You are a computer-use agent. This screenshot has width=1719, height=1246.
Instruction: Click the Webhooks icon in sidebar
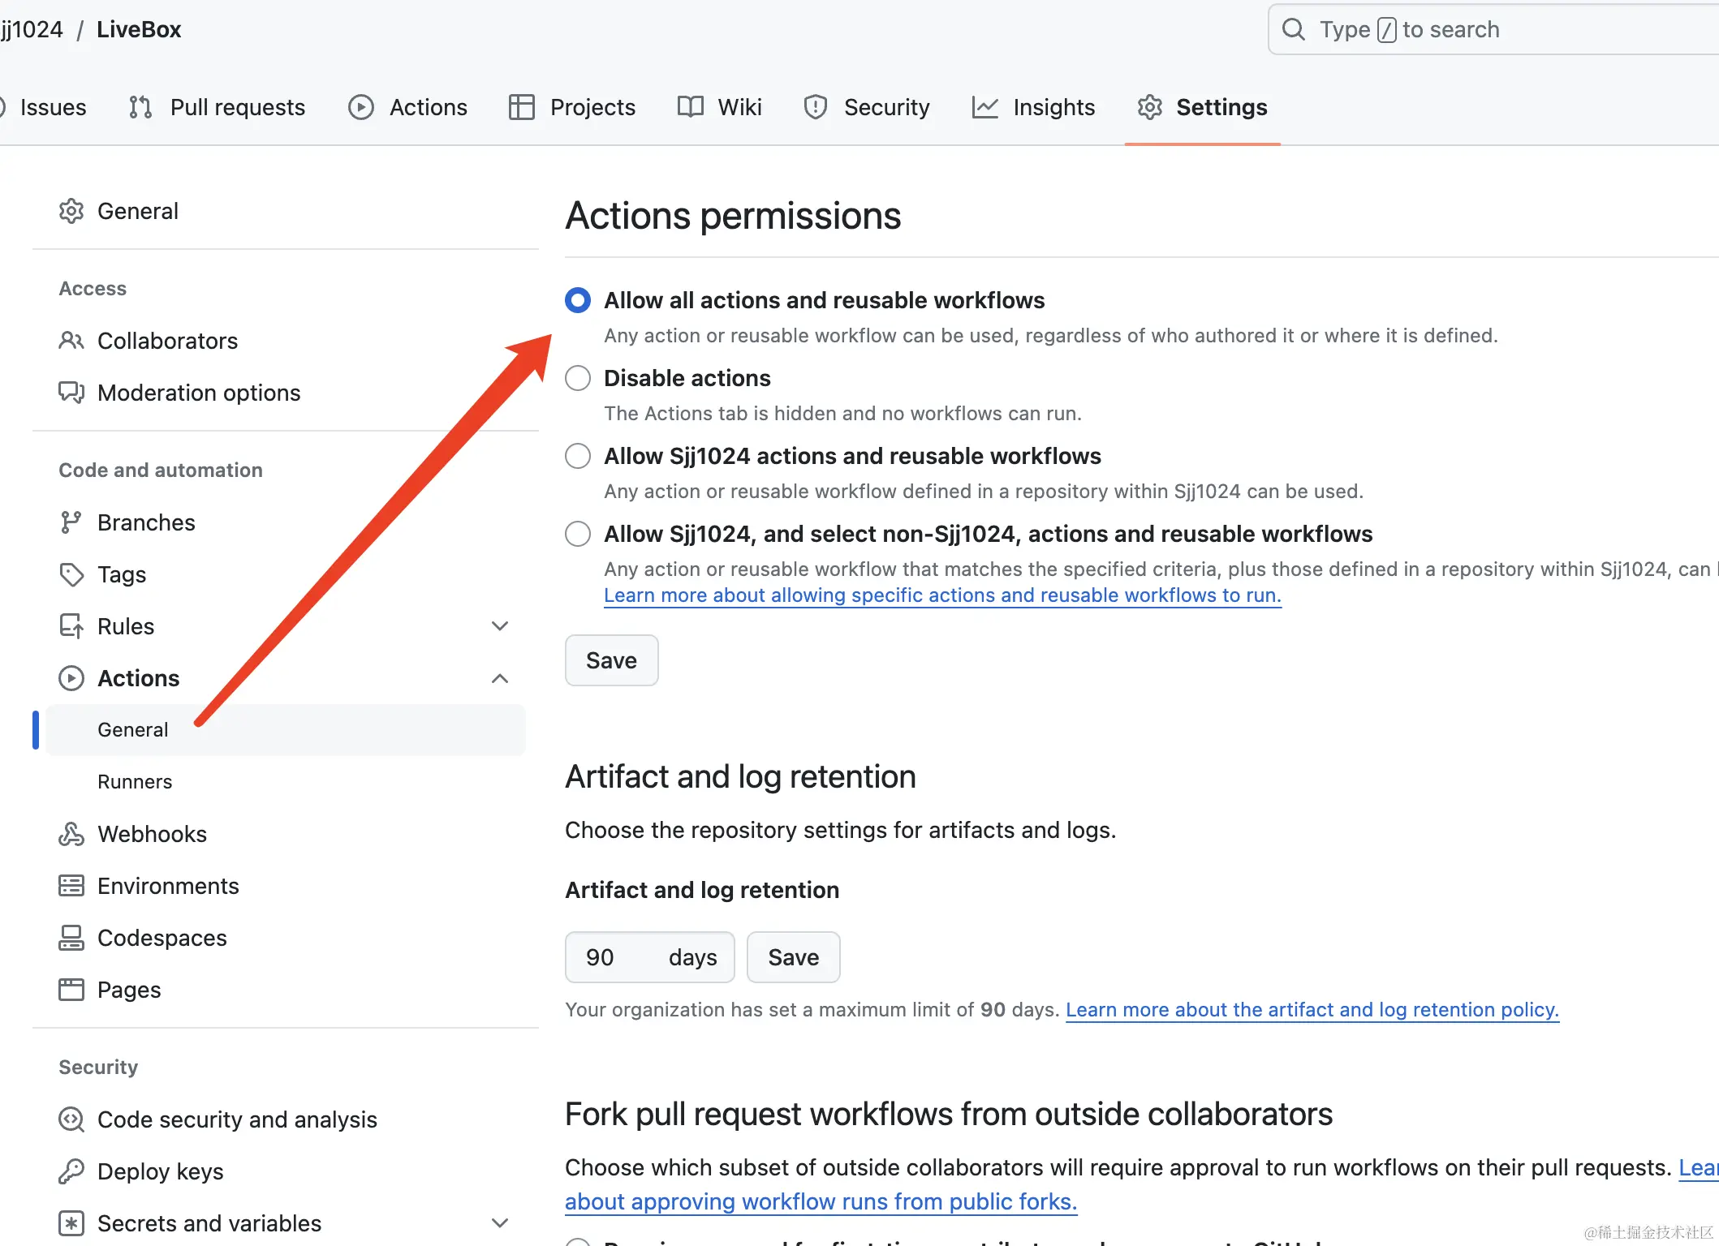(x=71, y=834)
